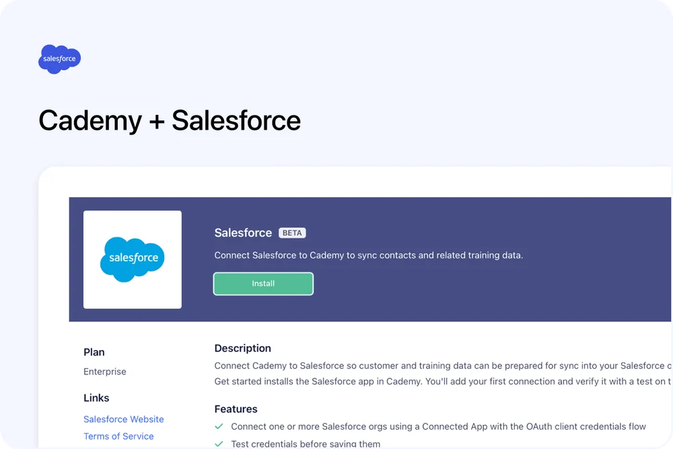Click the "Salesforce" title in the banner

pos(244,233)
